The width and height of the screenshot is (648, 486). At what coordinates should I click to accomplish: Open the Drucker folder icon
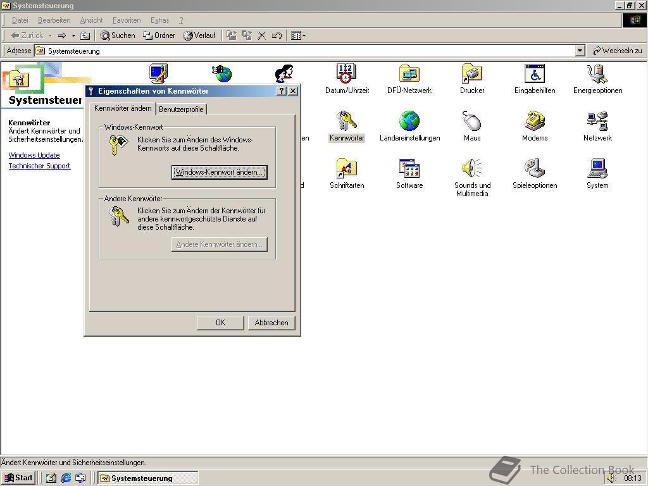(472, 74)
